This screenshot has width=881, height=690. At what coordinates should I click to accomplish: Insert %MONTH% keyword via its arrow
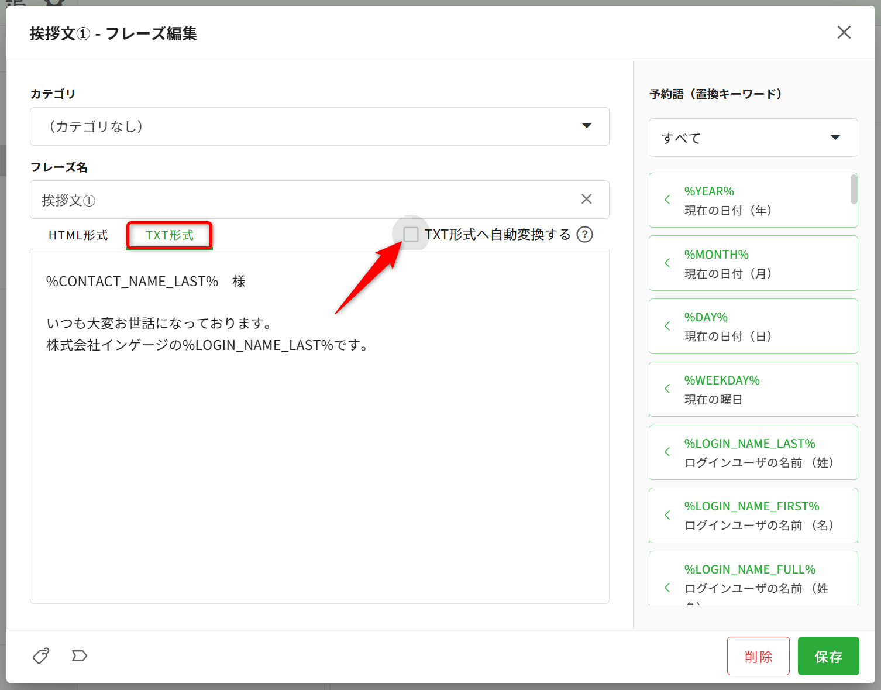point(667,263)
